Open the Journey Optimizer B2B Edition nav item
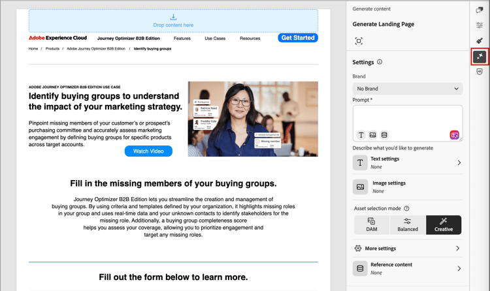 click(129, 38)
